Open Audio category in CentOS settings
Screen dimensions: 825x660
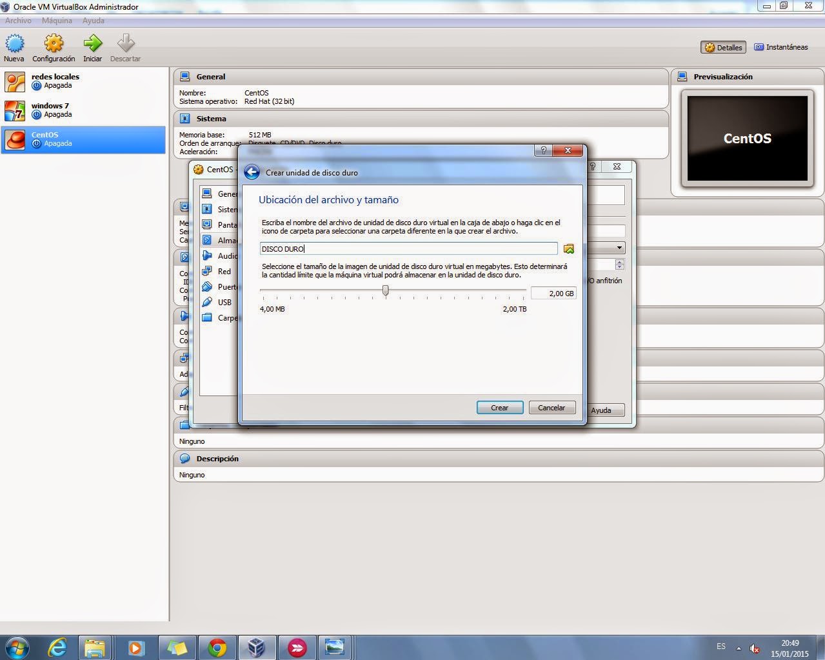coord(219,255)
